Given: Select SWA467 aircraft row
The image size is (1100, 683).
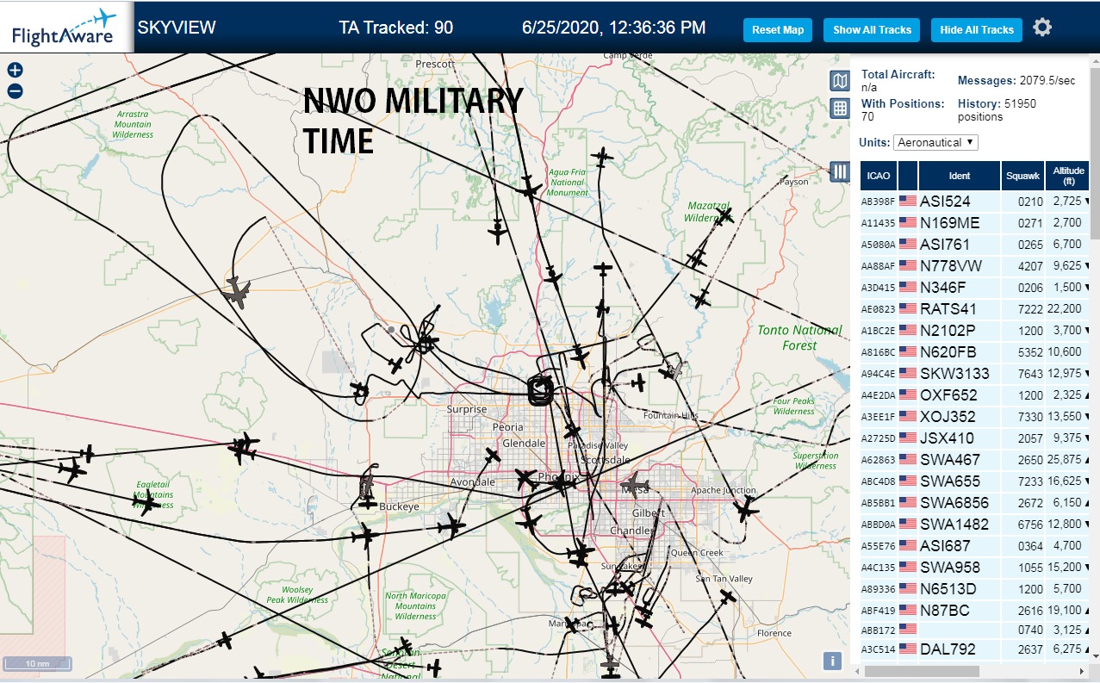Looking at the screenshot, I should [x=975, y=459].
